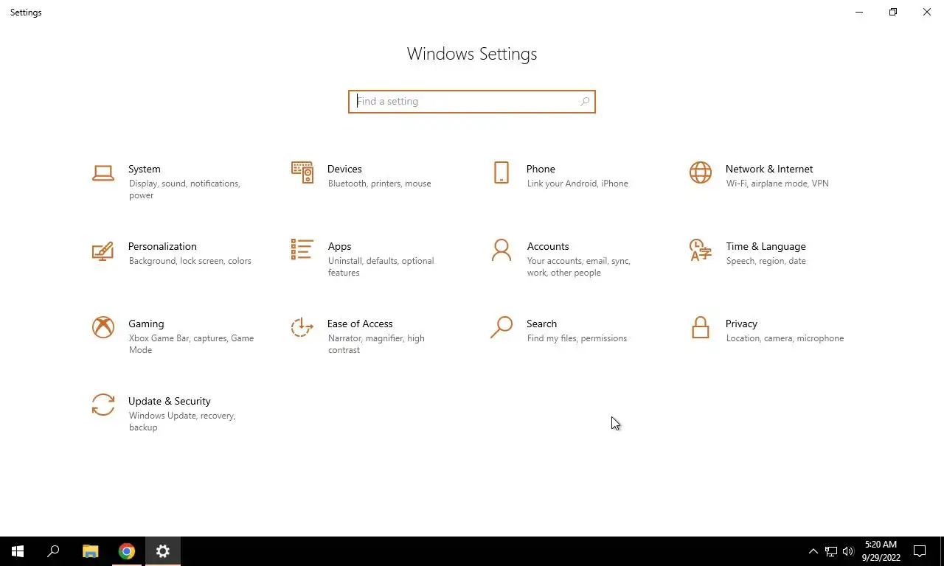Open network status tray icon
944x566 pixels.
click(831, 551)
